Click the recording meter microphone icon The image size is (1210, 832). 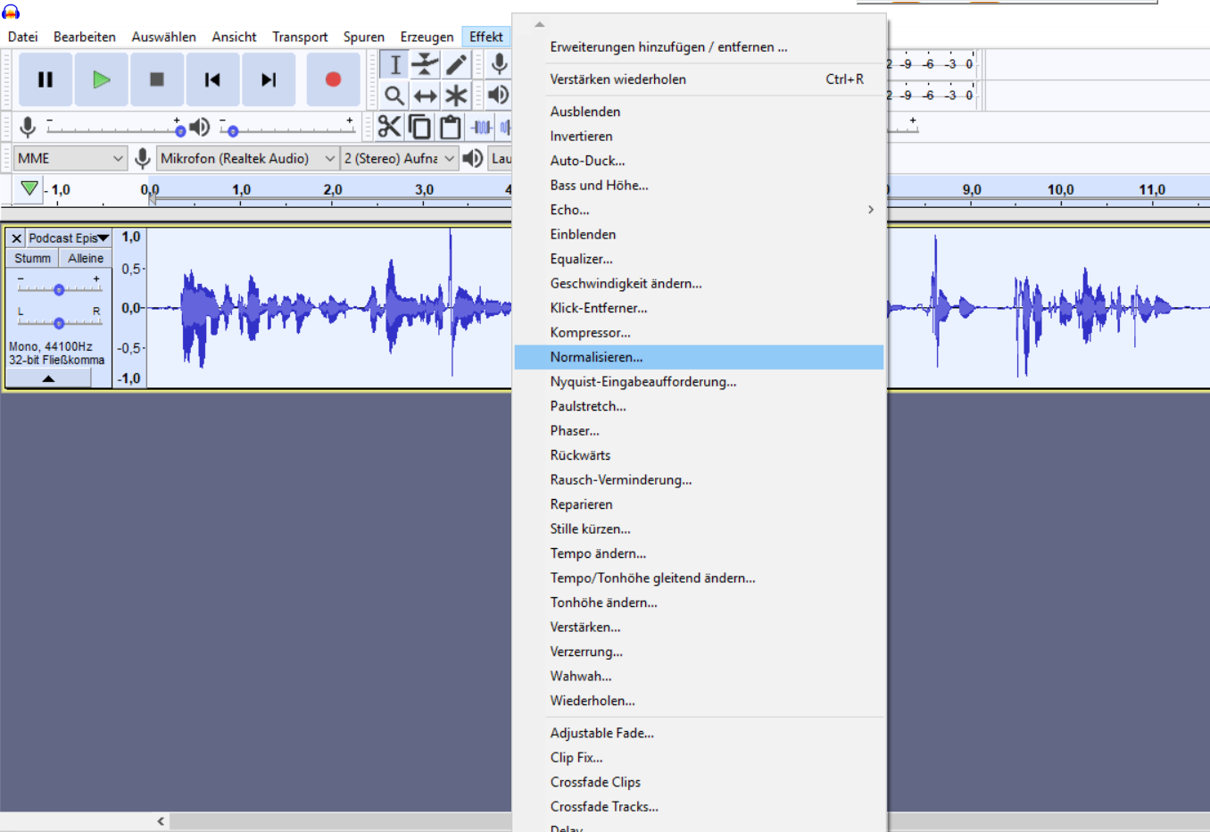click(500, 63)
